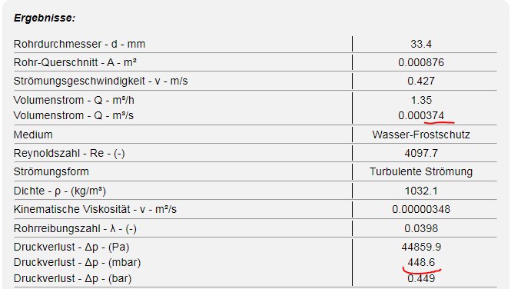The width and height of the screenshot is (511, 289).
Task: Select the Druckverlust - Δp - (mbar) label
Action: pyautogui.click(x=78, y=262)
